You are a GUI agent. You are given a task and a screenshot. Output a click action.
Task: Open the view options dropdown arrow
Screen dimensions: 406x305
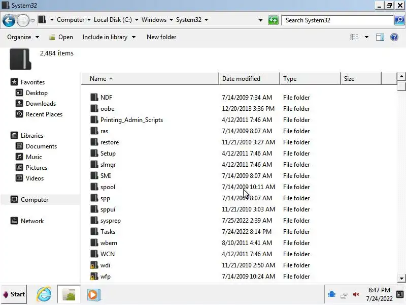click(x=366, y=37)
